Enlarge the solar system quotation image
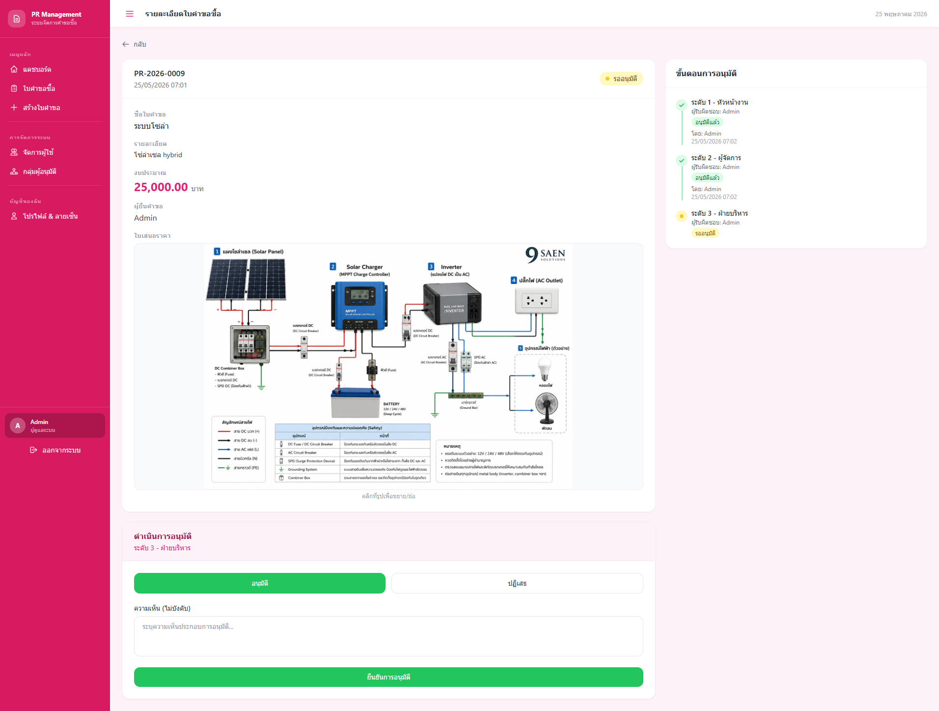The image size is (939, 711). point(388,367)
